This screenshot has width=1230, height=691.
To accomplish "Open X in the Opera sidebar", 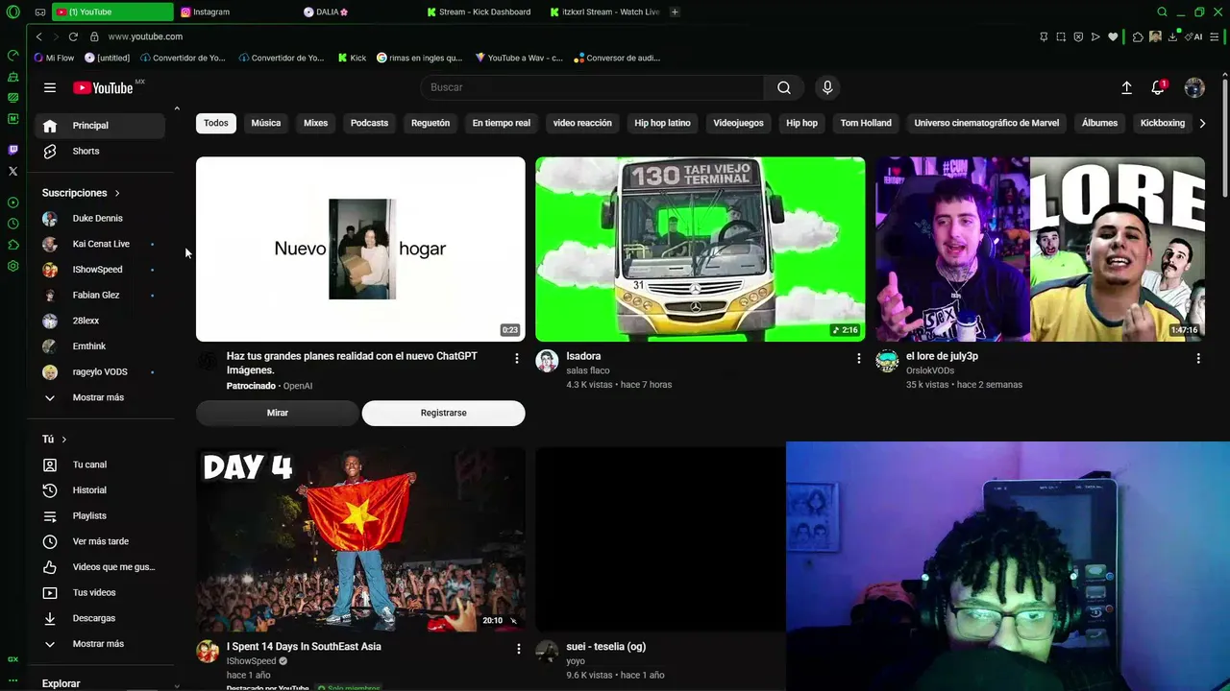I will (x=12, y=171).
